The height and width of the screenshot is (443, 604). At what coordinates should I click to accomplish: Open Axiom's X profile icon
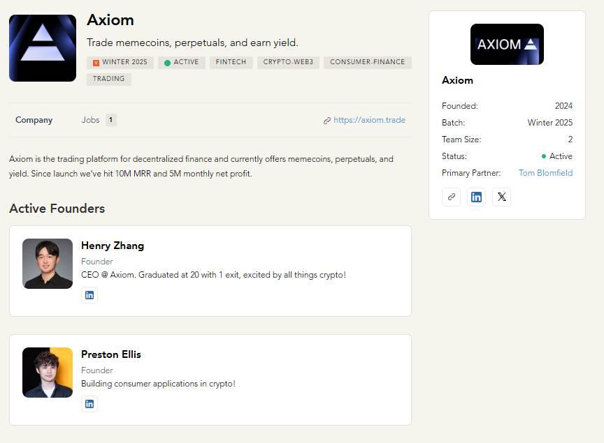pyautogui.click(x=501, y=197)
